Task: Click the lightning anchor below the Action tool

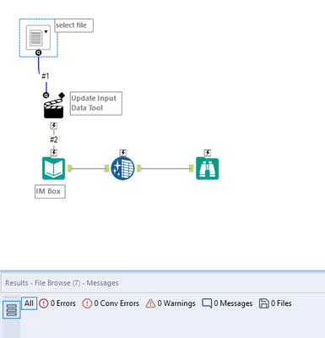Action: [x=54, y=126]
